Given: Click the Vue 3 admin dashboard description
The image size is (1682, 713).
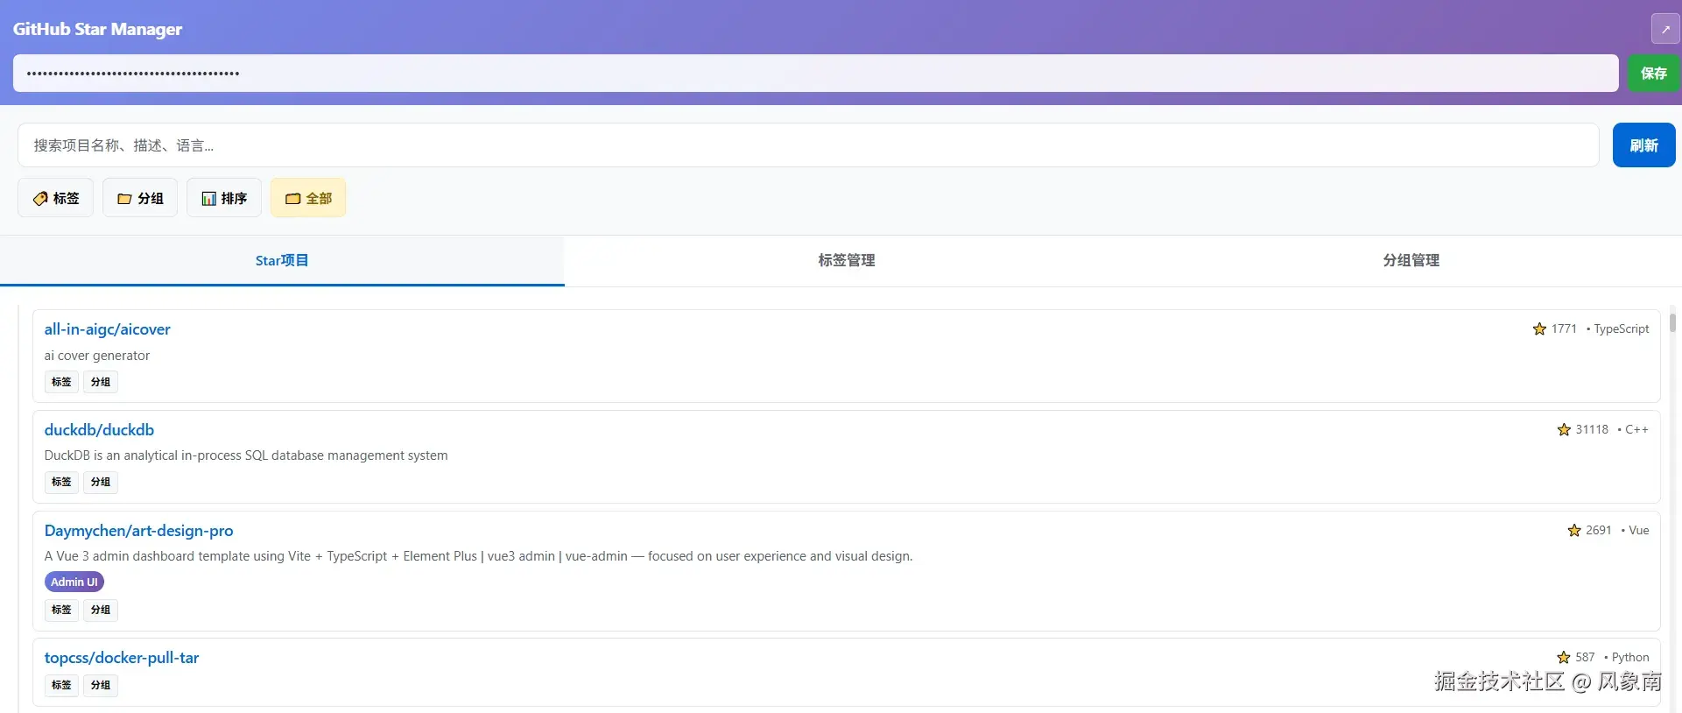Looking at the screenshot, I should pos(479,556).
